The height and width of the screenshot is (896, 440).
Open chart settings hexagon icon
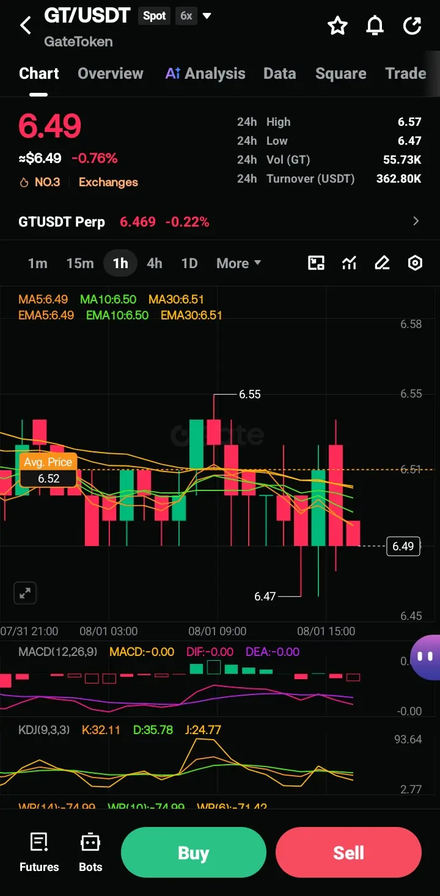tap(415, 263)
